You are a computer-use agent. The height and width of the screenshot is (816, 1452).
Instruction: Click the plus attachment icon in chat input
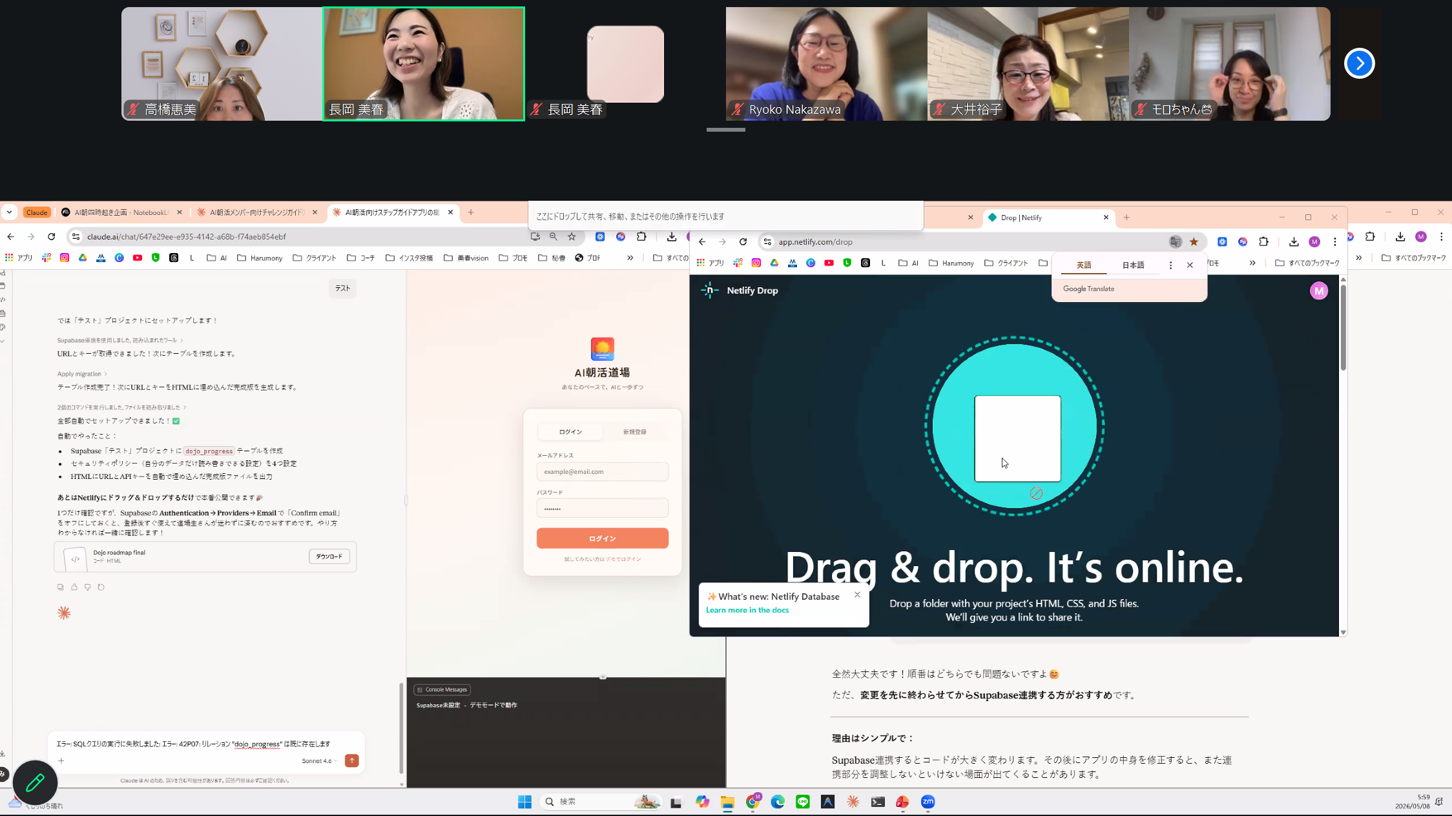coord(61,760)
